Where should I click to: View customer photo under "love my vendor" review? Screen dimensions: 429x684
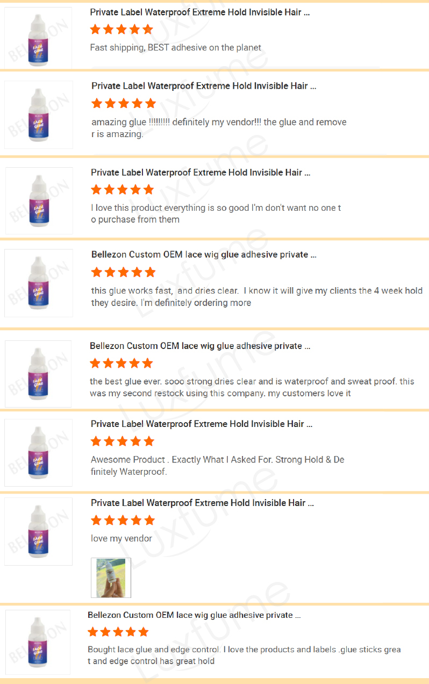click(x=111, y=578)
